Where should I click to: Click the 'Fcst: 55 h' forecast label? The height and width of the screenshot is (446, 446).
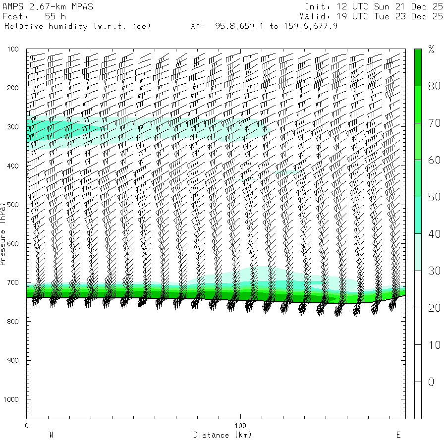[34, 16]
